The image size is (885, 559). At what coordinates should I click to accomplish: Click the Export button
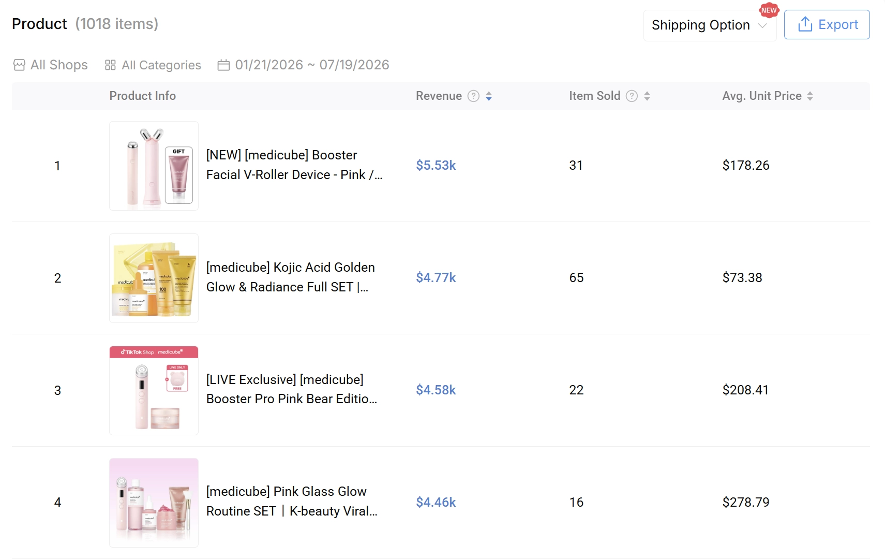(x=827, y=25)
